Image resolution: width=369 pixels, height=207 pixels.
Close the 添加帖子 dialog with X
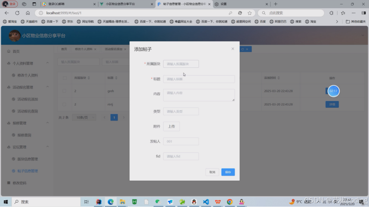(x=233, y=49)
